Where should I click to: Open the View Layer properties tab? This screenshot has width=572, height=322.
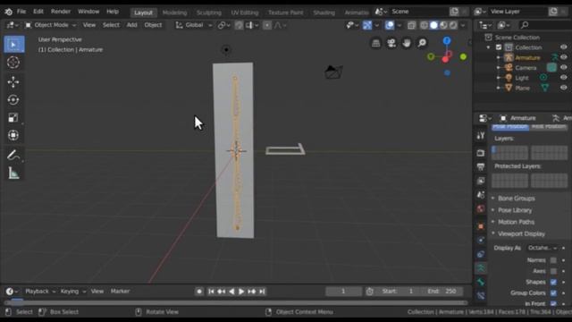click(481, 181)
